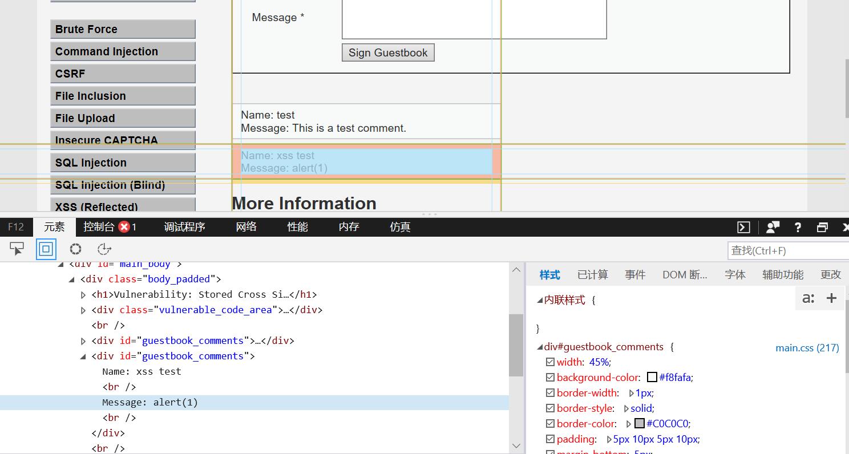Switch to the 网络 tab

246,227
